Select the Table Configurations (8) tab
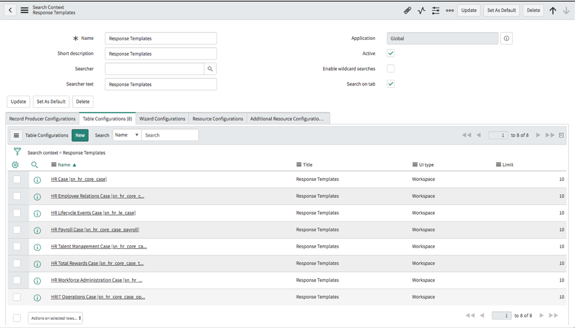The height and width of the screenshot is (328, 575). 107,119
